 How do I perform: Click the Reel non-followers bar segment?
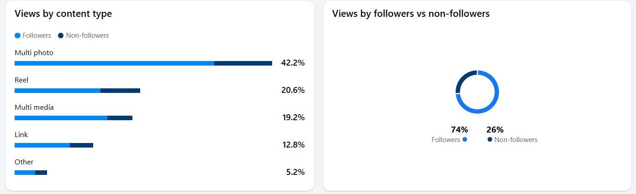pos(120,91)
